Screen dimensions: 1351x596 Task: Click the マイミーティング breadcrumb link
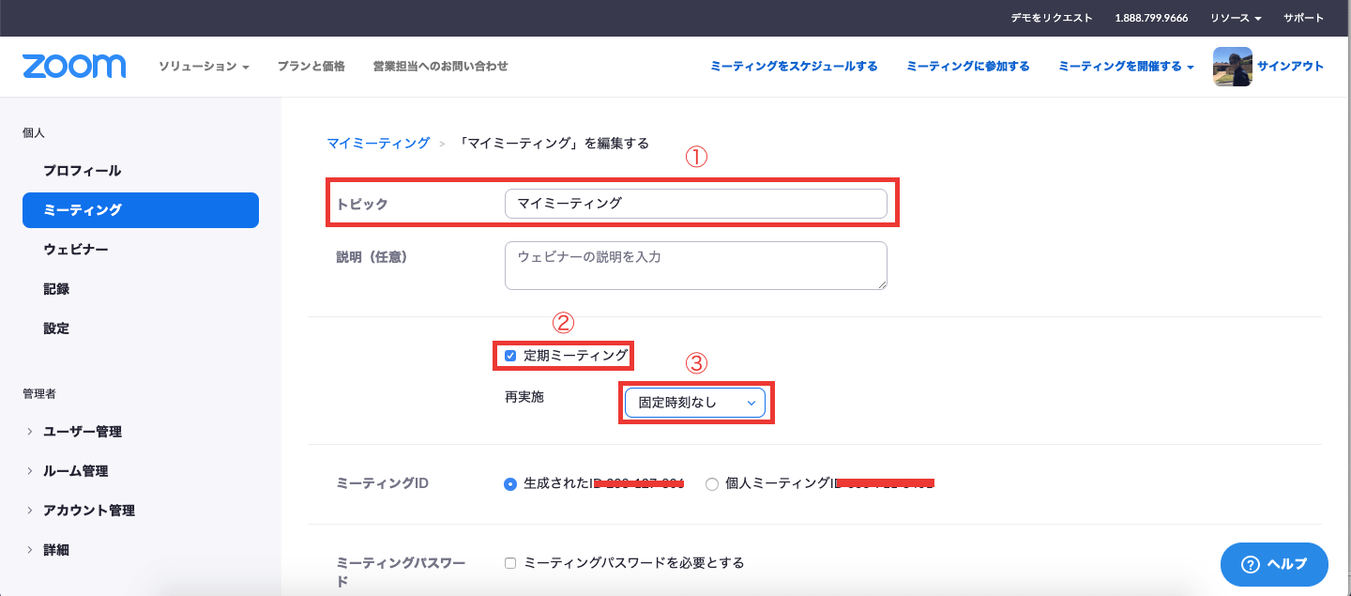378,144
